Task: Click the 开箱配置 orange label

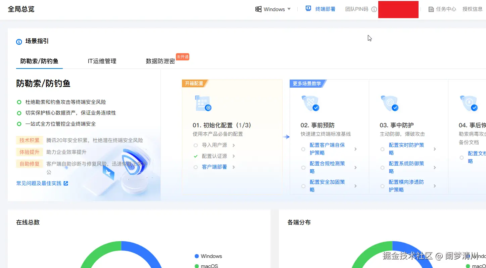Action: coord(195,83)
